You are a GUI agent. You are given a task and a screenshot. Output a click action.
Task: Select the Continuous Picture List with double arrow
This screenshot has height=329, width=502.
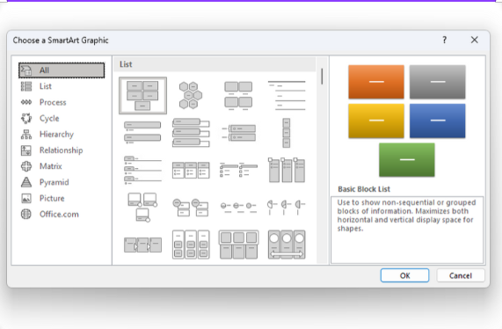pos(287,245)
